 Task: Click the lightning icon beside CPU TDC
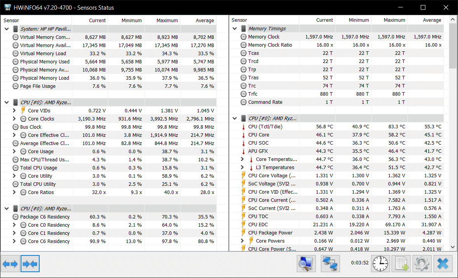[x=243, y=216]
